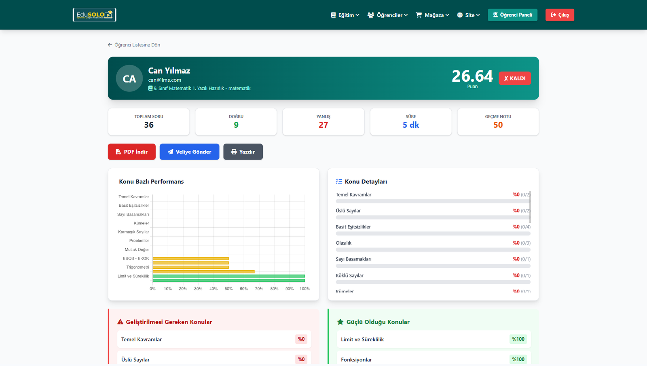Click the list icon beside Konu Detayları
647x366 pixels.
(x=339, y=182)
